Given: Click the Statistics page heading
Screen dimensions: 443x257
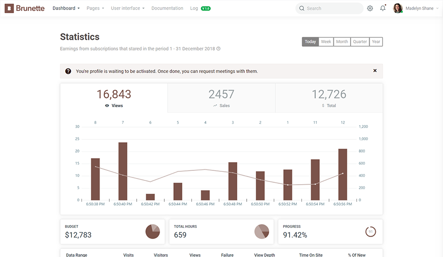Looking at the screenshot, I should (x=80, y=37).
